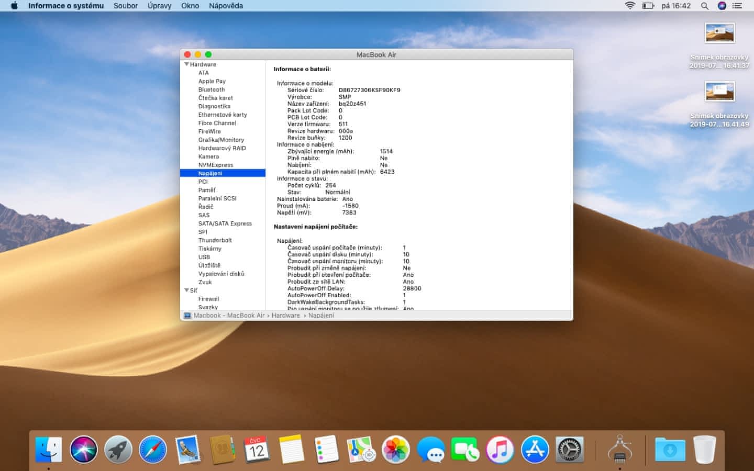Open Launchpad rocket icon
The height and width of the screenshot is (471, 754).
118,450
